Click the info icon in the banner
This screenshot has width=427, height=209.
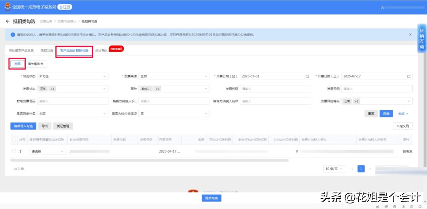pos(13,34)
